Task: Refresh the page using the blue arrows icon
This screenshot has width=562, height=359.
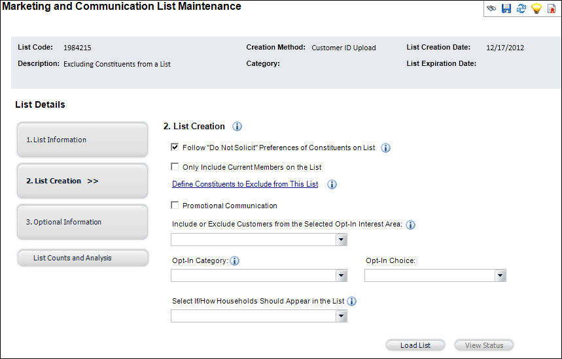Action: [x=521, y=8]
